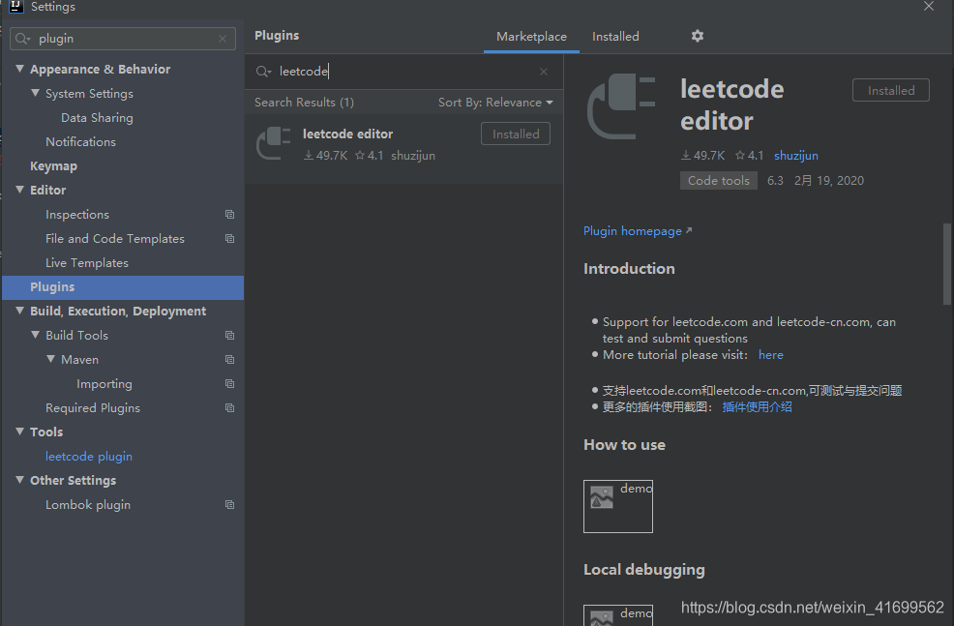This screenshot has height=626, width=954.
Task: Open Inspections settings
Action: [x=77, y=215]
